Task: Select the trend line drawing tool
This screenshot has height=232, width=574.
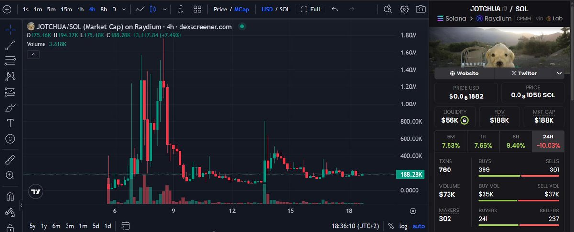Action: click(x=10, y=45)
